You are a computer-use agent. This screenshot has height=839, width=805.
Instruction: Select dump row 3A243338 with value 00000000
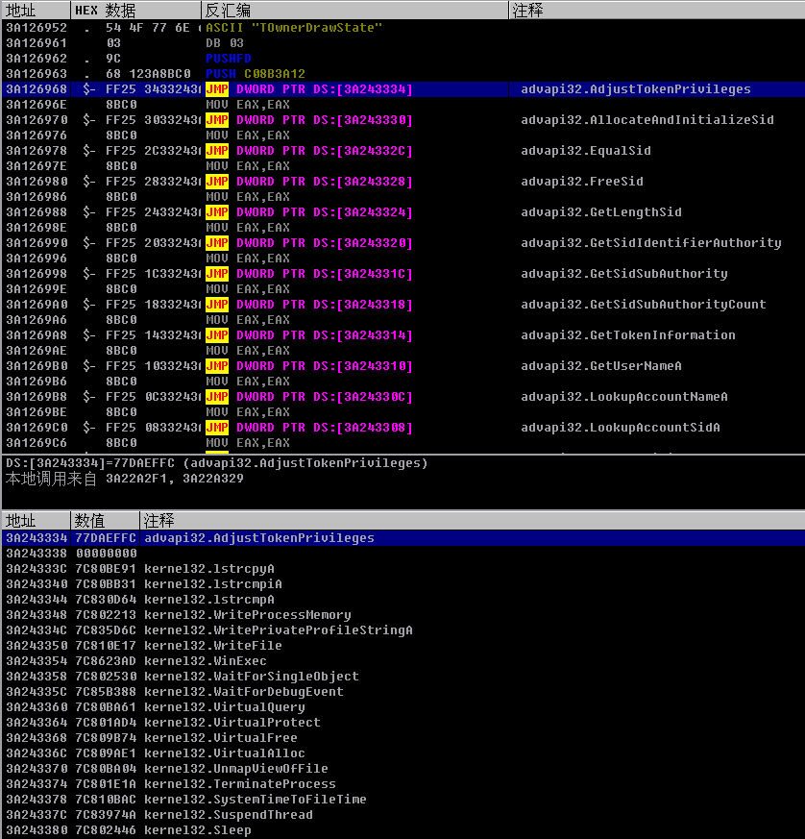click(x=403, y=554)
